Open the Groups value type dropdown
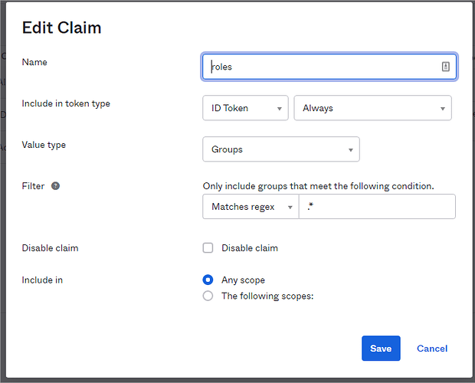The width and height of the screenshot is (475, 383). point(280,149)
